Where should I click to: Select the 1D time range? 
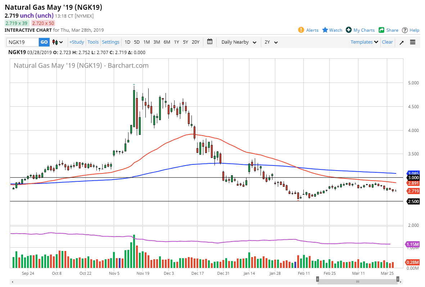pos(127,42)
